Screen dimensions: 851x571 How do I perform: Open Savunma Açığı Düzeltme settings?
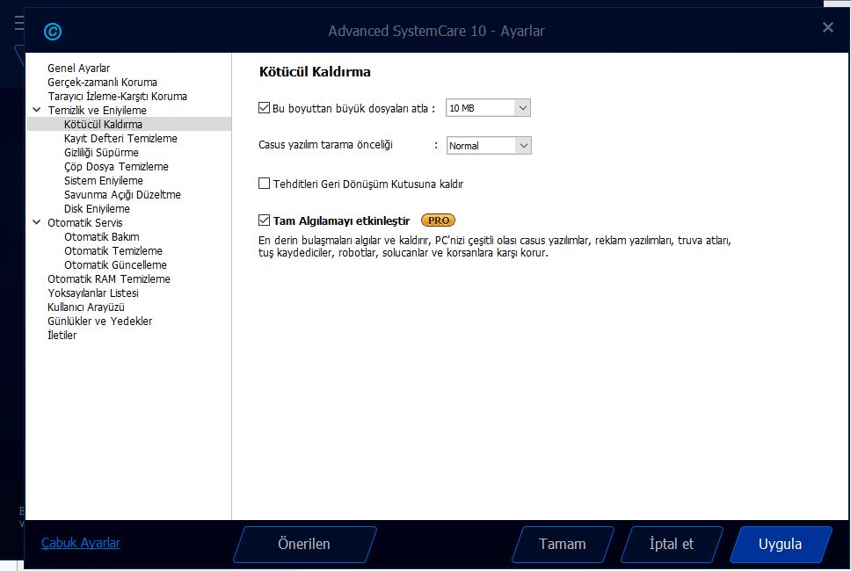coord(122,195)
